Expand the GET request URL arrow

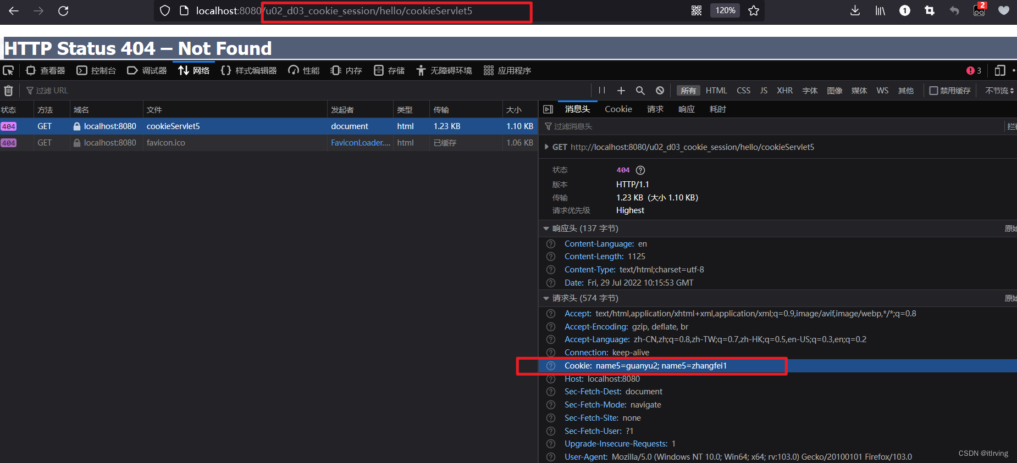(546, 147)
